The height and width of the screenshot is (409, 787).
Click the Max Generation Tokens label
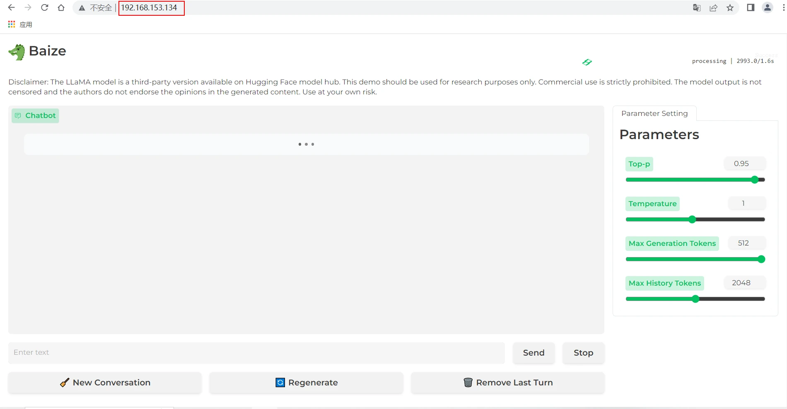672,243
